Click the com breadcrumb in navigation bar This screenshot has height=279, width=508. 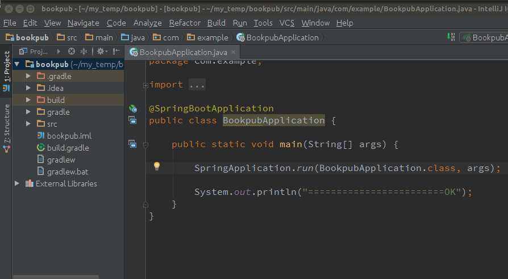166,38
